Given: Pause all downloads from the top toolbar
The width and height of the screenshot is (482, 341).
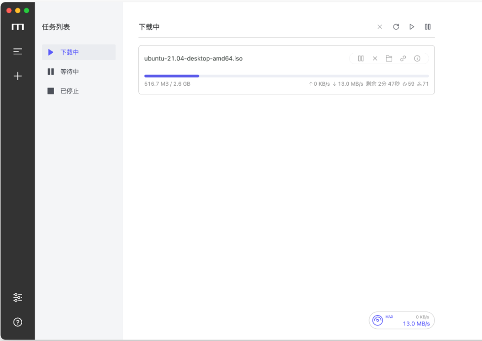Looking at the screenshot, I should [427, 27].
